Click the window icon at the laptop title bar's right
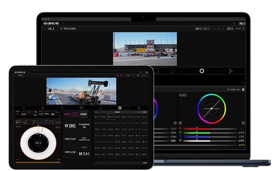The width and height of the screenshot is (278, 171). [x=234, y=24]
